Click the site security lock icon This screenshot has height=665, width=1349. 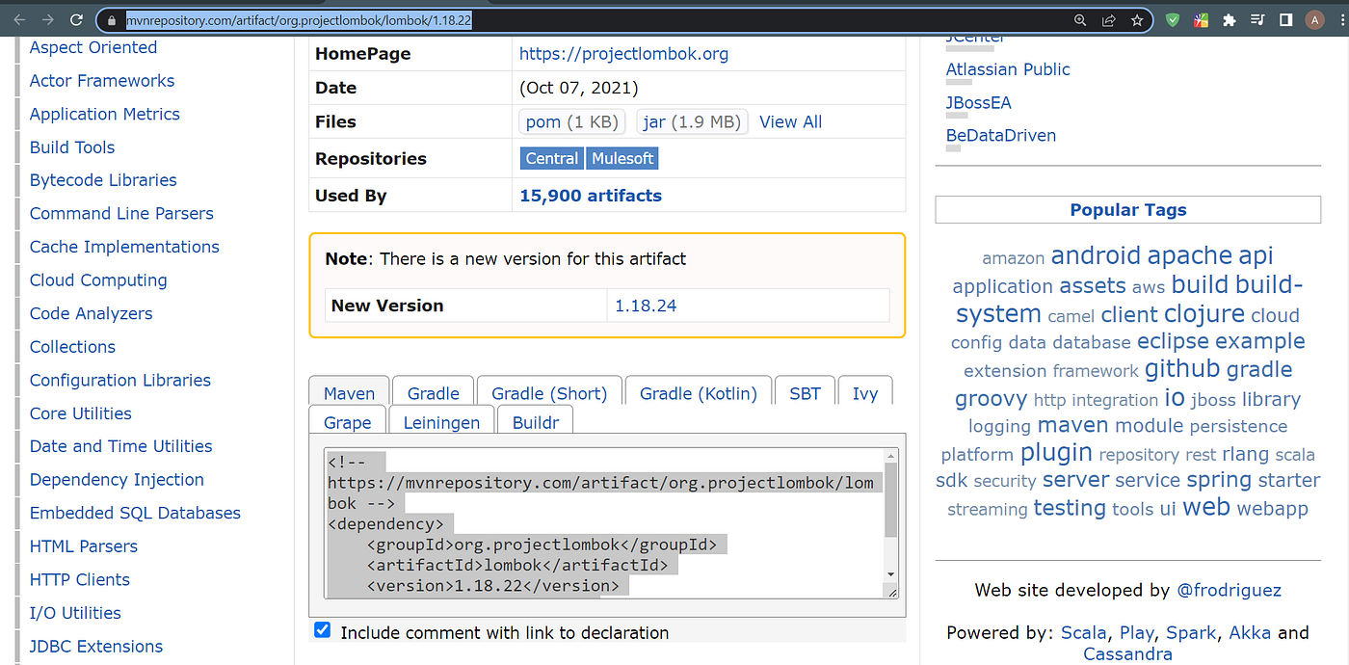point(114,19)
